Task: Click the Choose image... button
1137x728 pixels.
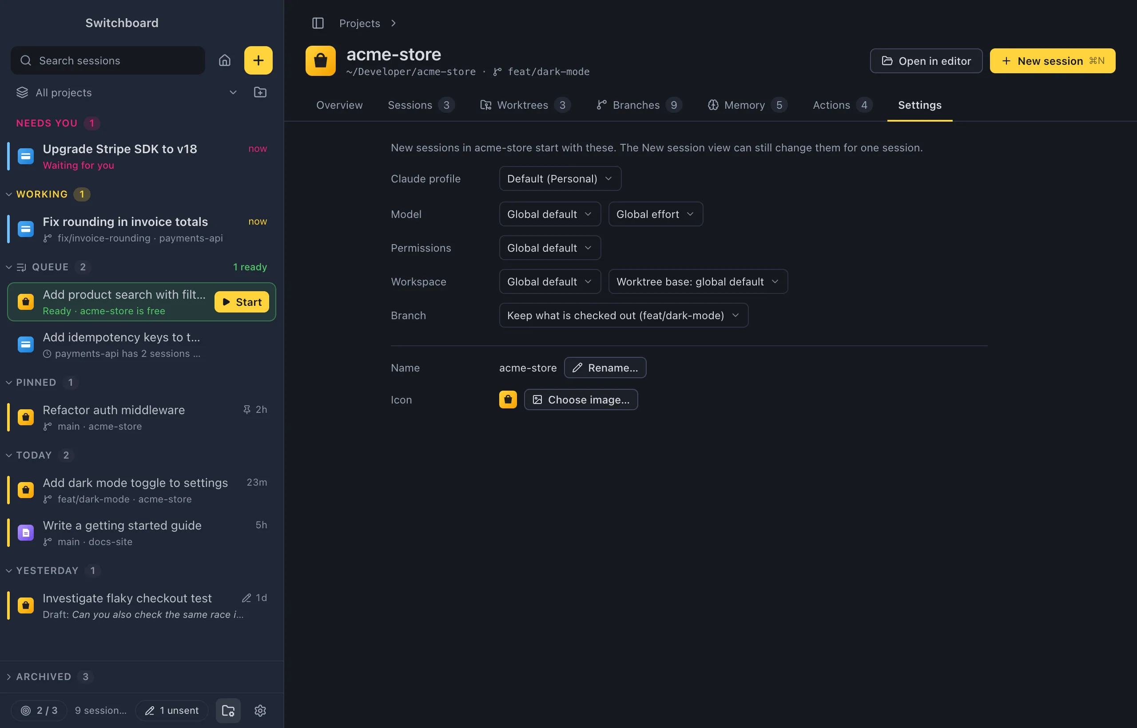Action: [x=581, y=400]
